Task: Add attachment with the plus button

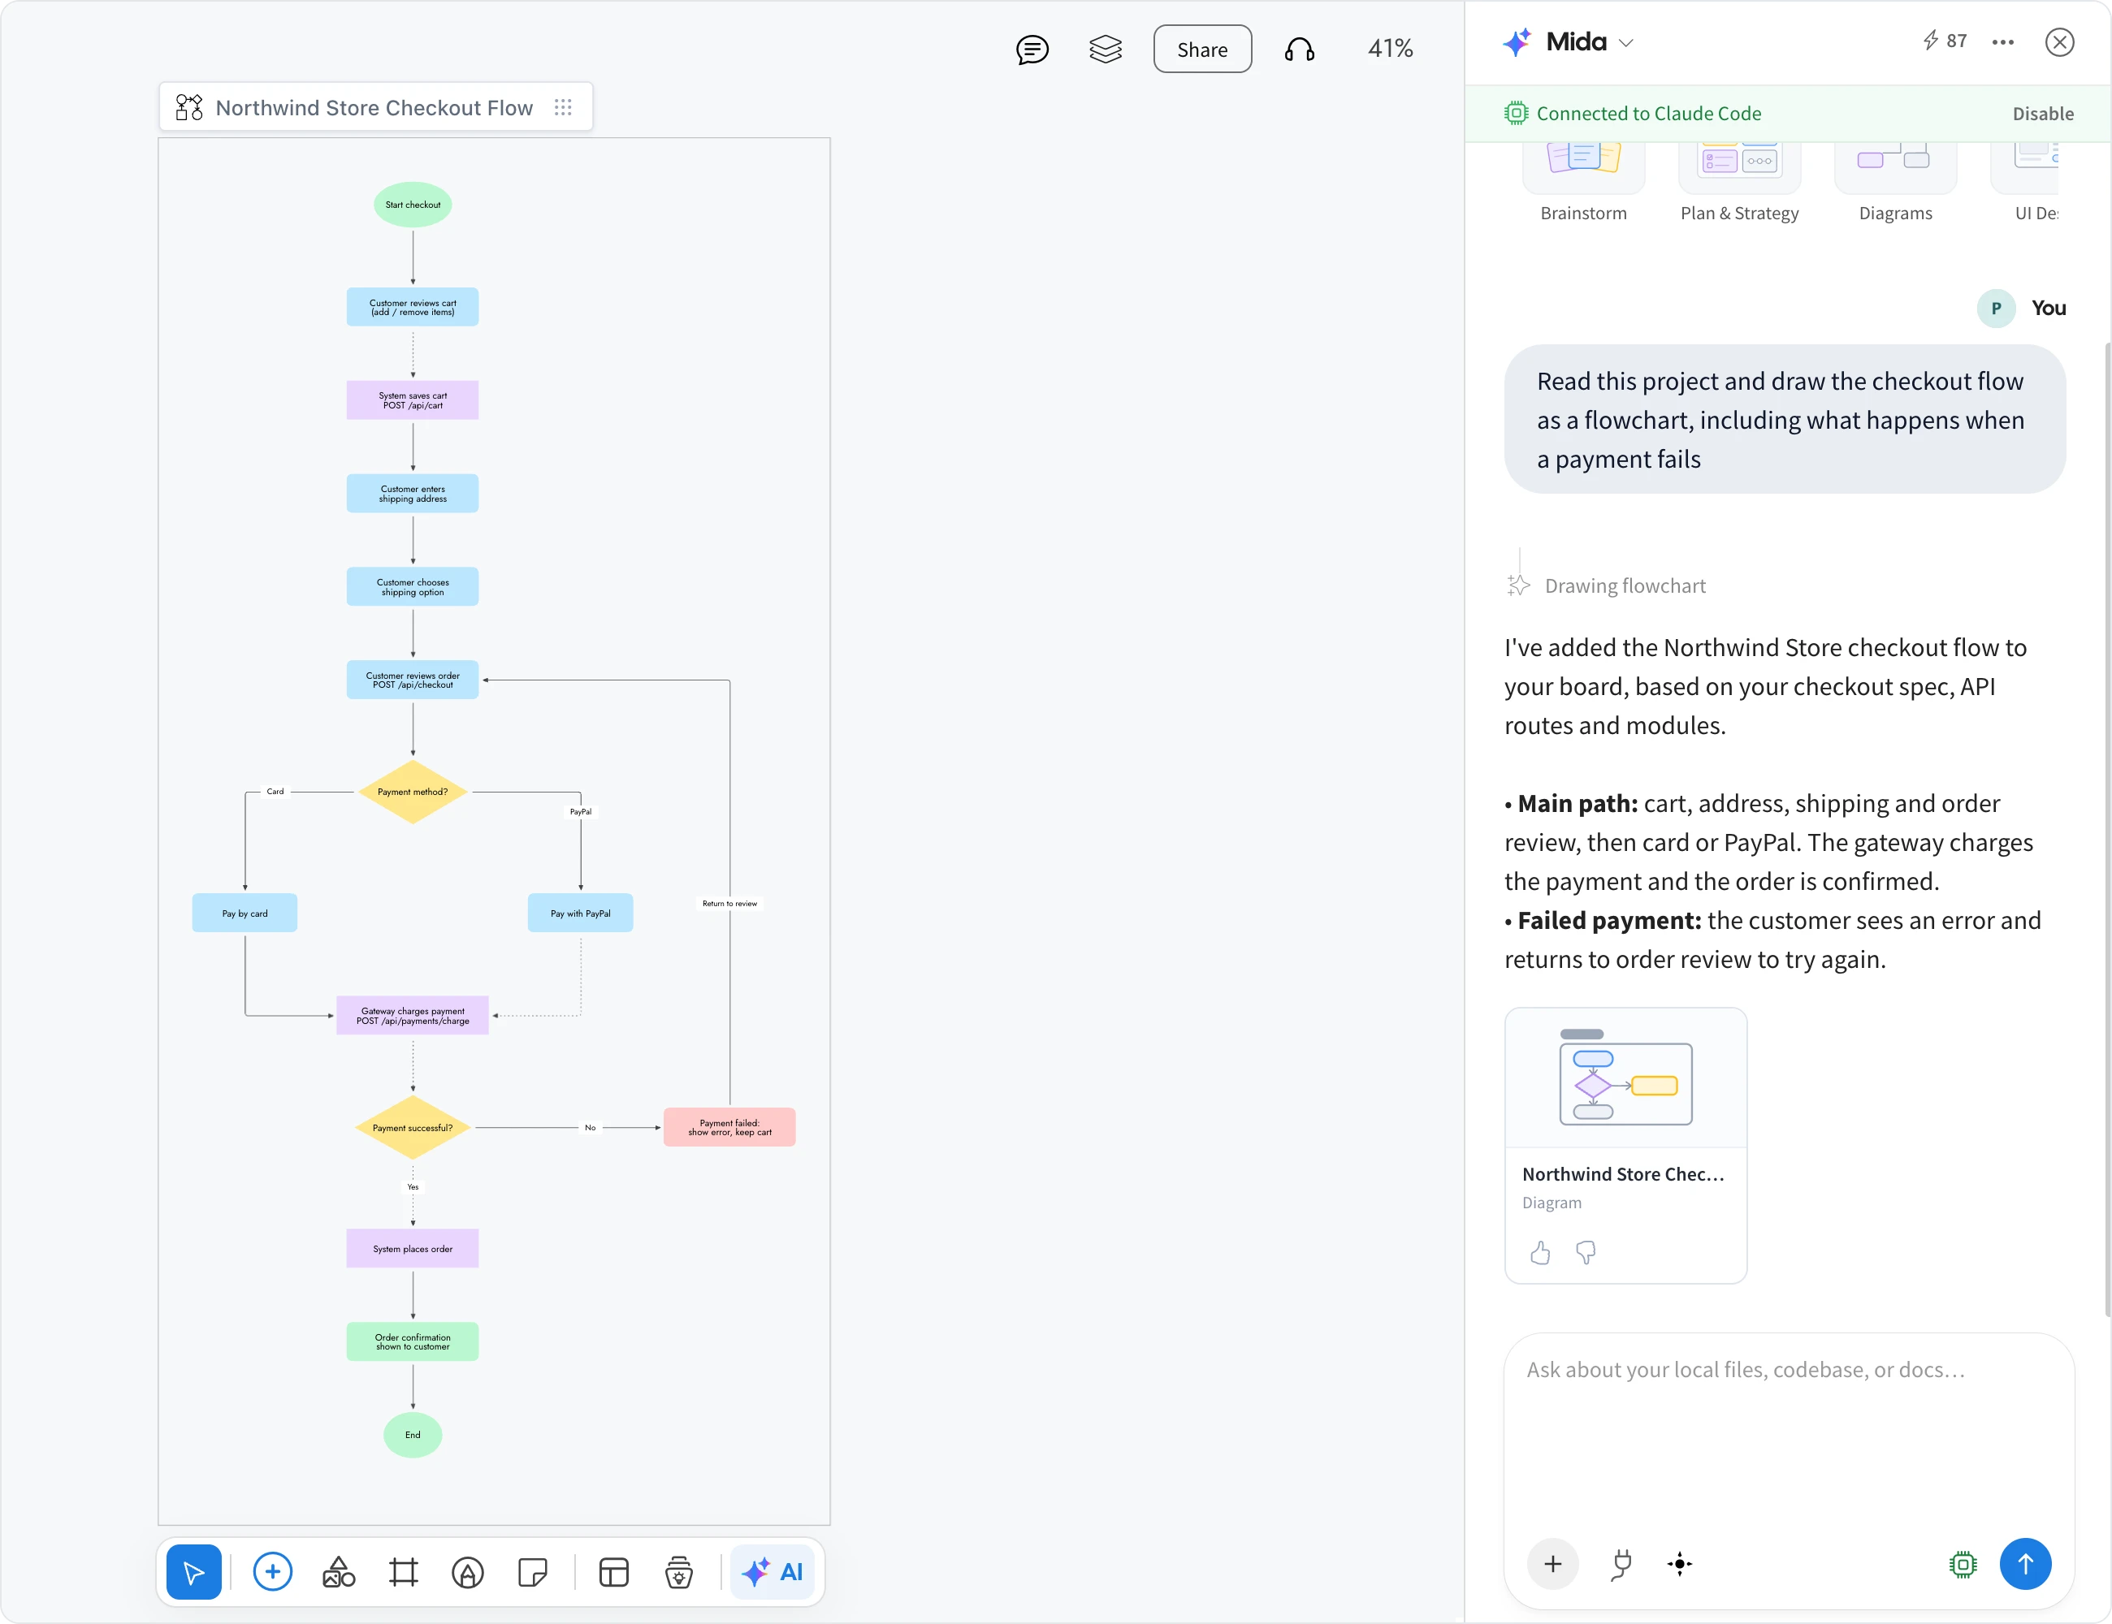Action: tap(1553, 1564)
